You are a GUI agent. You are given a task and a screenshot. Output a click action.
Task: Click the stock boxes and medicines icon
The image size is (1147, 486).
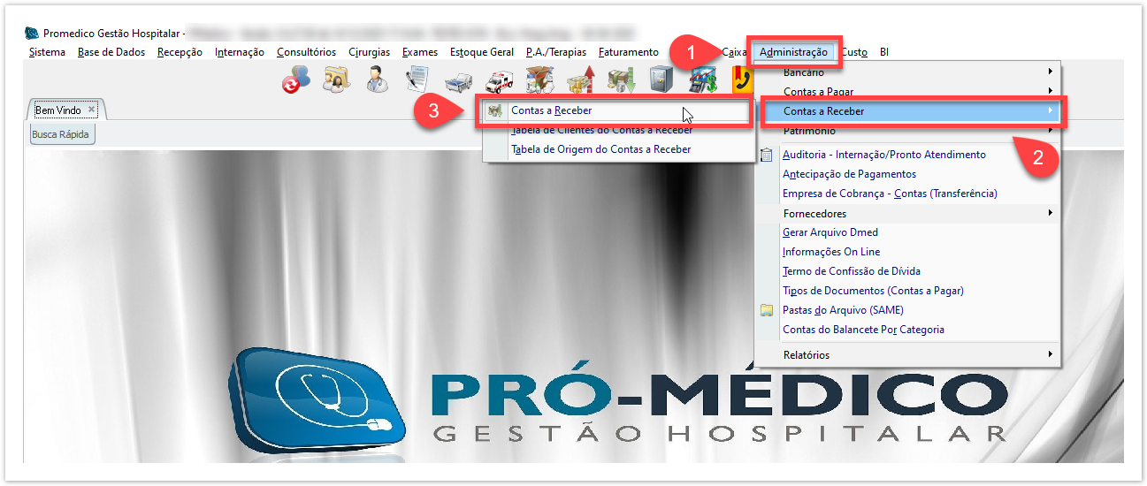click(x=539, y=80)
